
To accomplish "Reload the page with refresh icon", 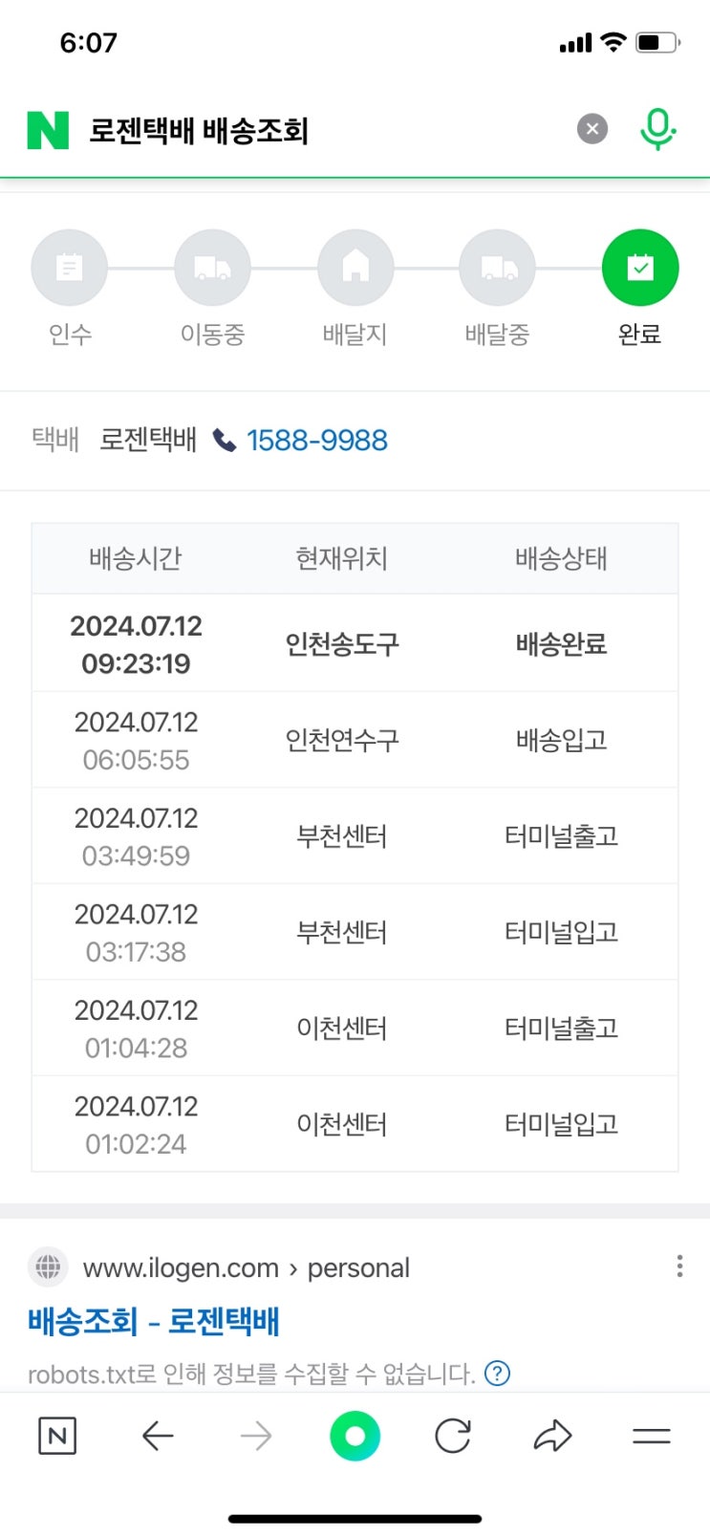I will tap(453, 1436).
